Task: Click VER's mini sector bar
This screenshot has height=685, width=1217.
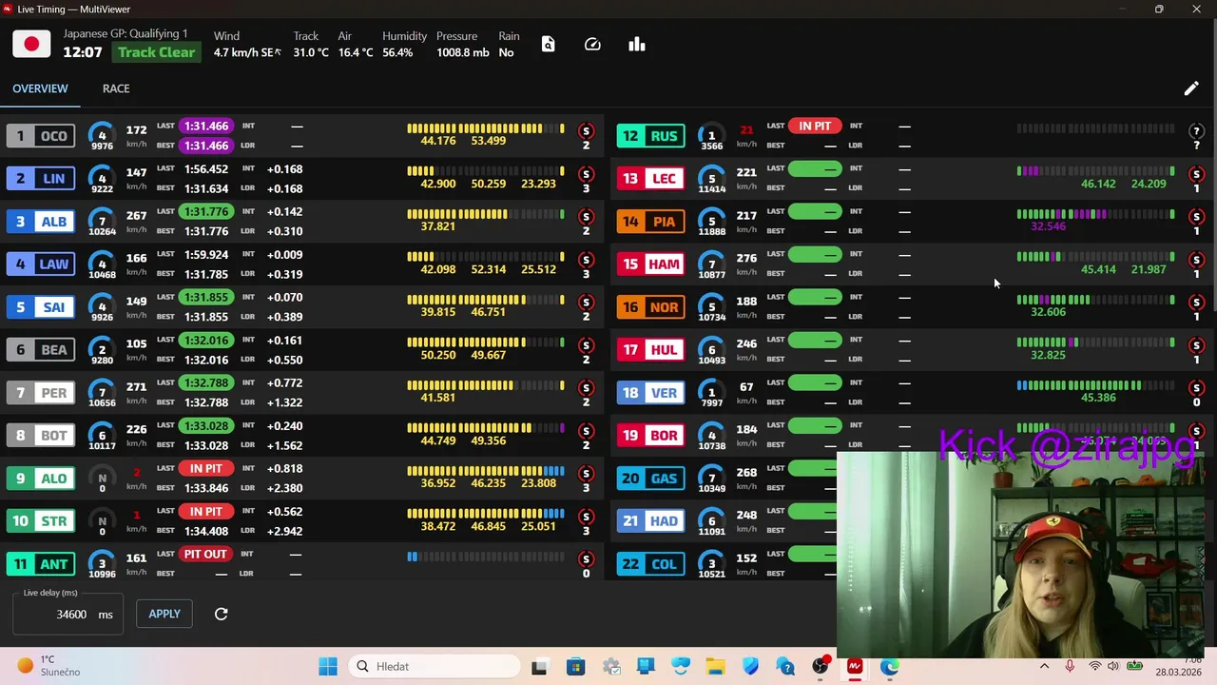Action: click(1095, 385)
